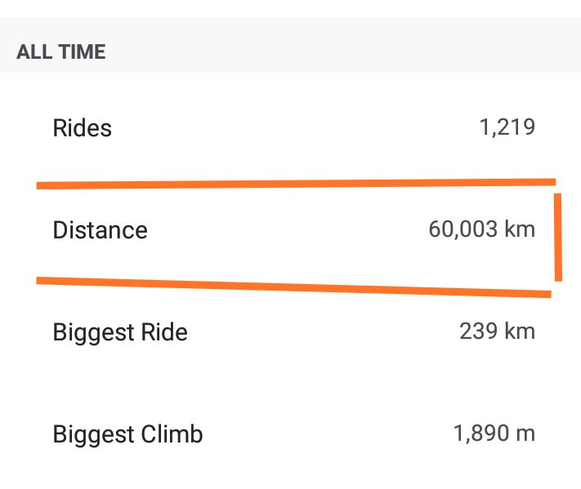The height and width of the screenshot is (489, 581).
Task: Select the m unit after 1,890
Action: (525, 433)
